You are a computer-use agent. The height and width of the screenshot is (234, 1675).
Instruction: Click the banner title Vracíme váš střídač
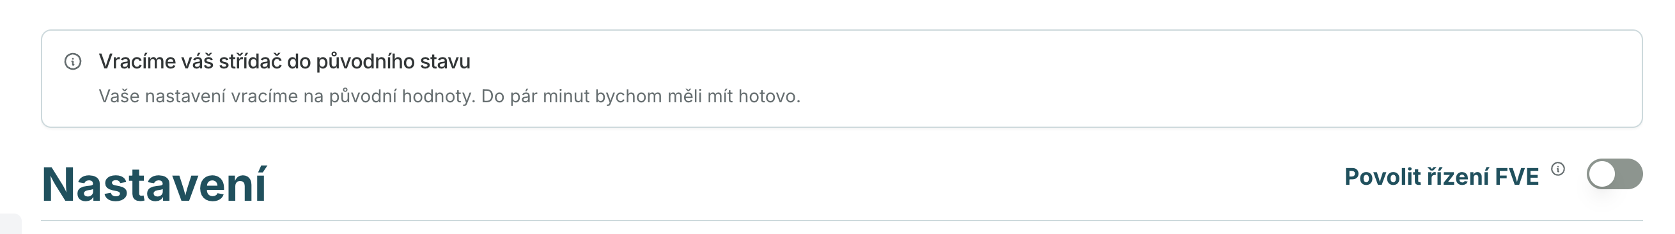tap(284, 62)
